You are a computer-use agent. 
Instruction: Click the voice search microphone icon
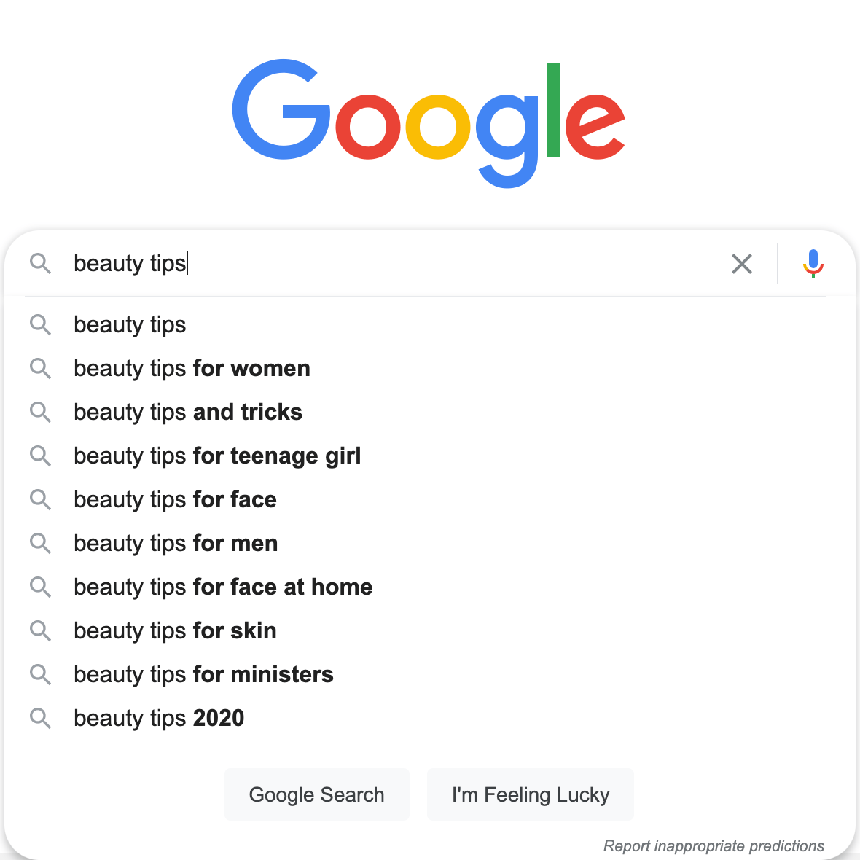(x=813, y=264)
